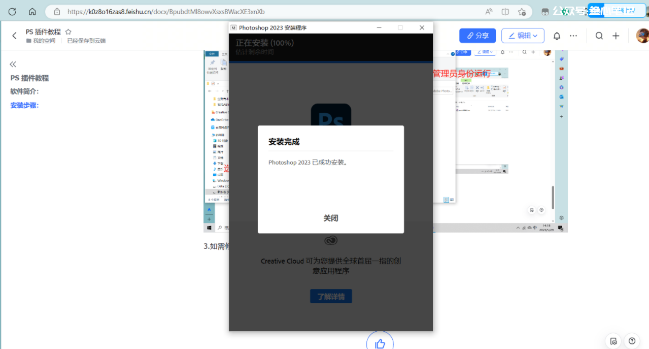Image resolution: width=649 pixels, height=349 pixels.
Task: Open the help question-mark icon at bottom right
Action: click(632, 341)
